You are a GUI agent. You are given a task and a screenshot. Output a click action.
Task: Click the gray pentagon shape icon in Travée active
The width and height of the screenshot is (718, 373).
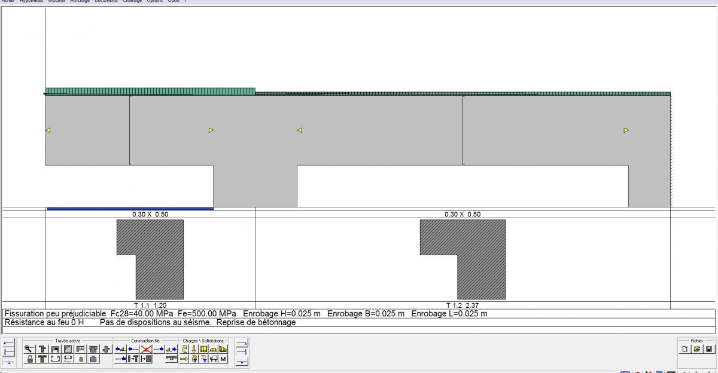tap(93, 359)
